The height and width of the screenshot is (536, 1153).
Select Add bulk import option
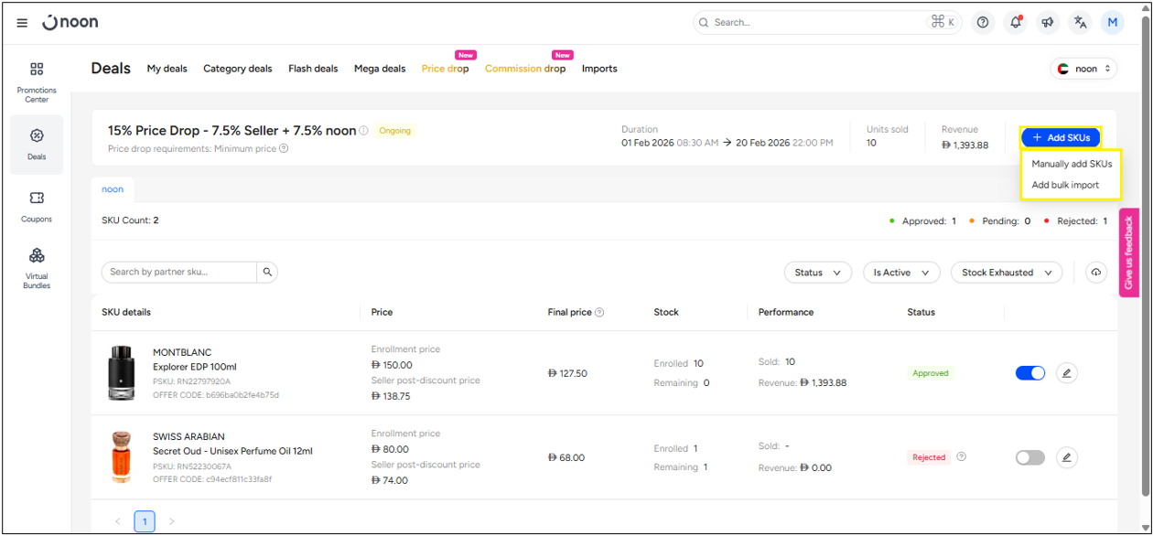[x=1065, y=185]
